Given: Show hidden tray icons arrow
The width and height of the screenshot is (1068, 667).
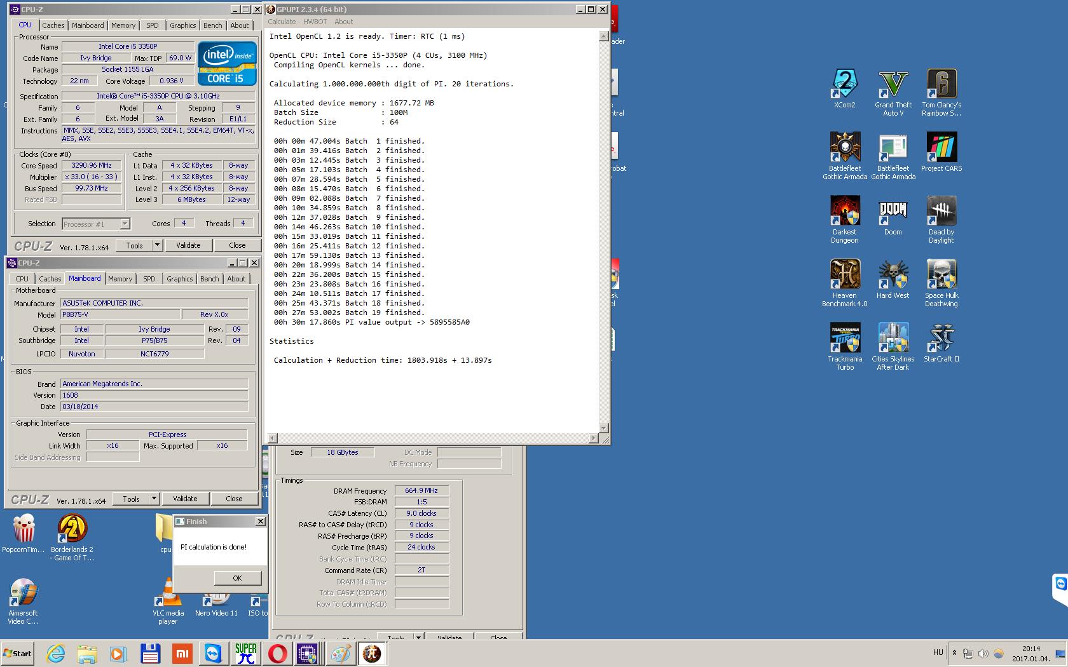Looking at the screenshot, I should coord(954,652).
